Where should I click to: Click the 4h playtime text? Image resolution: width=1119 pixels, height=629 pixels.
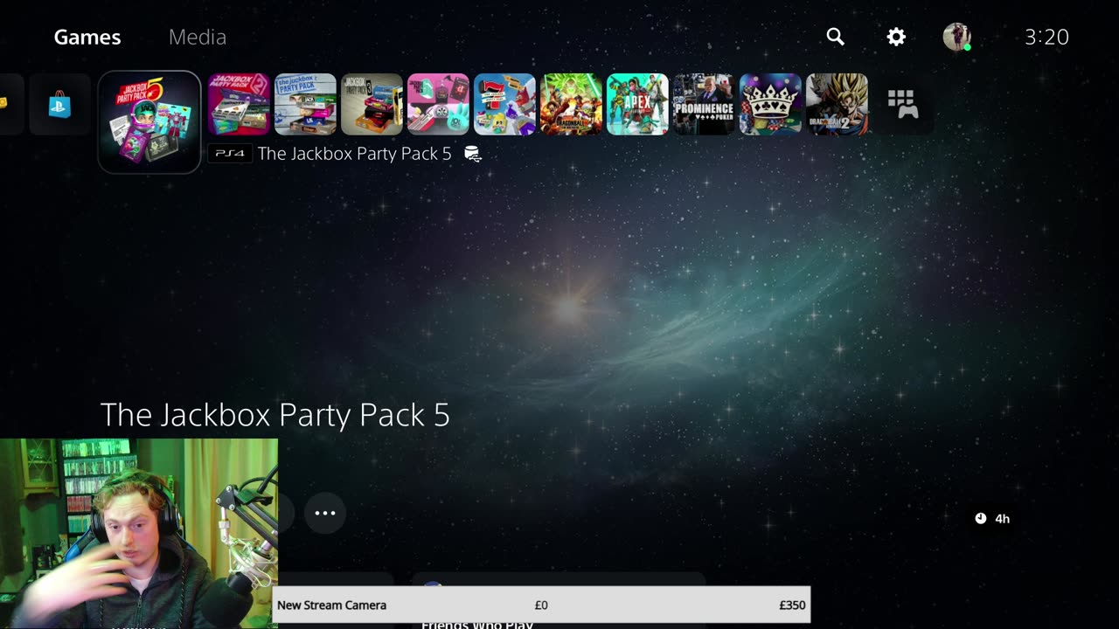(x=1003, y=519)
